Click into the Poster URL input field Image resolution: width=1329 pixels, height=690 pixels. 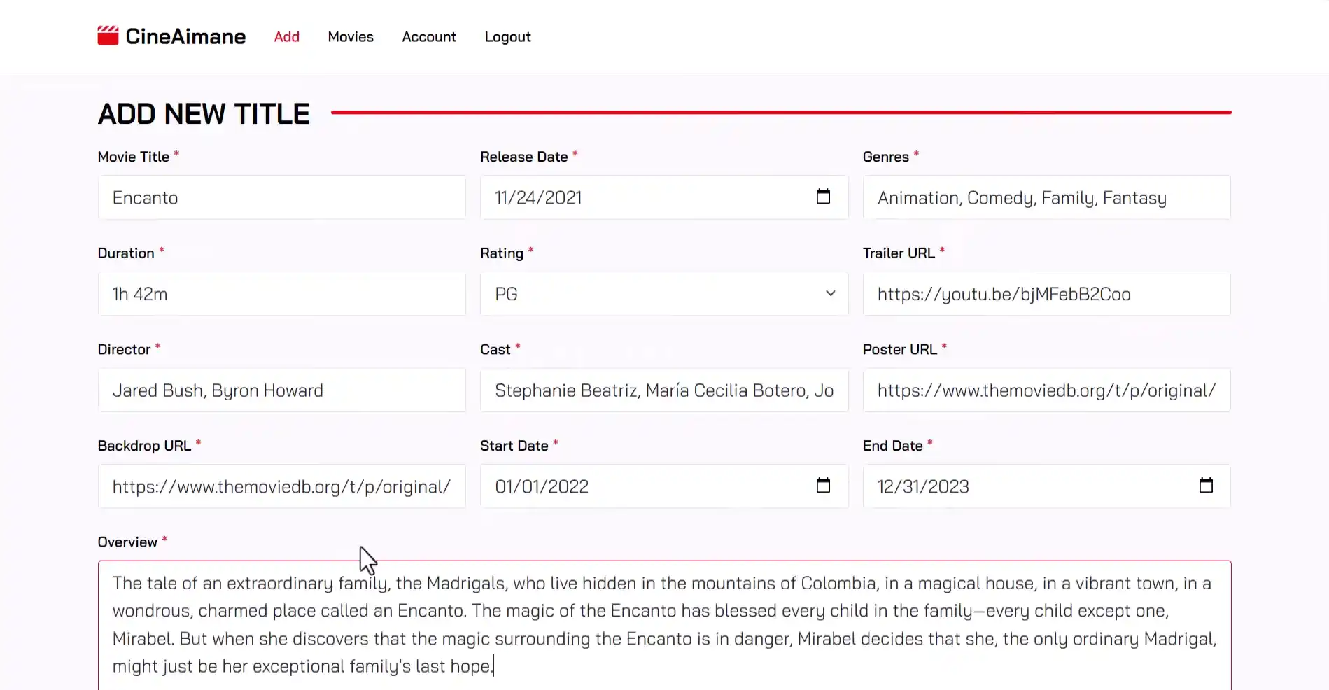click(1046, 390)
